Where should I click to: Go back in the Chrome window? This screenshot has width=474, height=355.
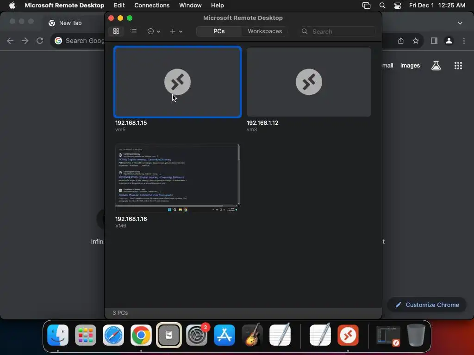point(10,41)
